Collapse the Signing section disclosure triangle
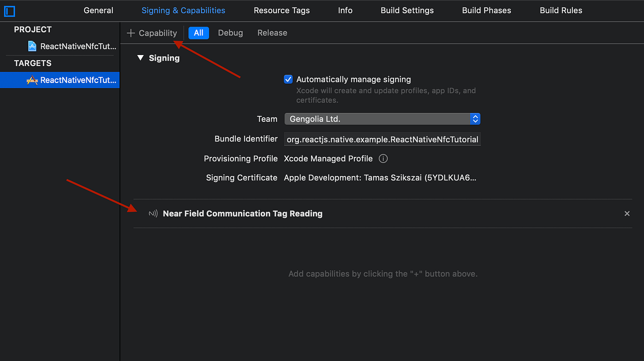The width and height of the screenshot is (644, 361). pos(140,57)
